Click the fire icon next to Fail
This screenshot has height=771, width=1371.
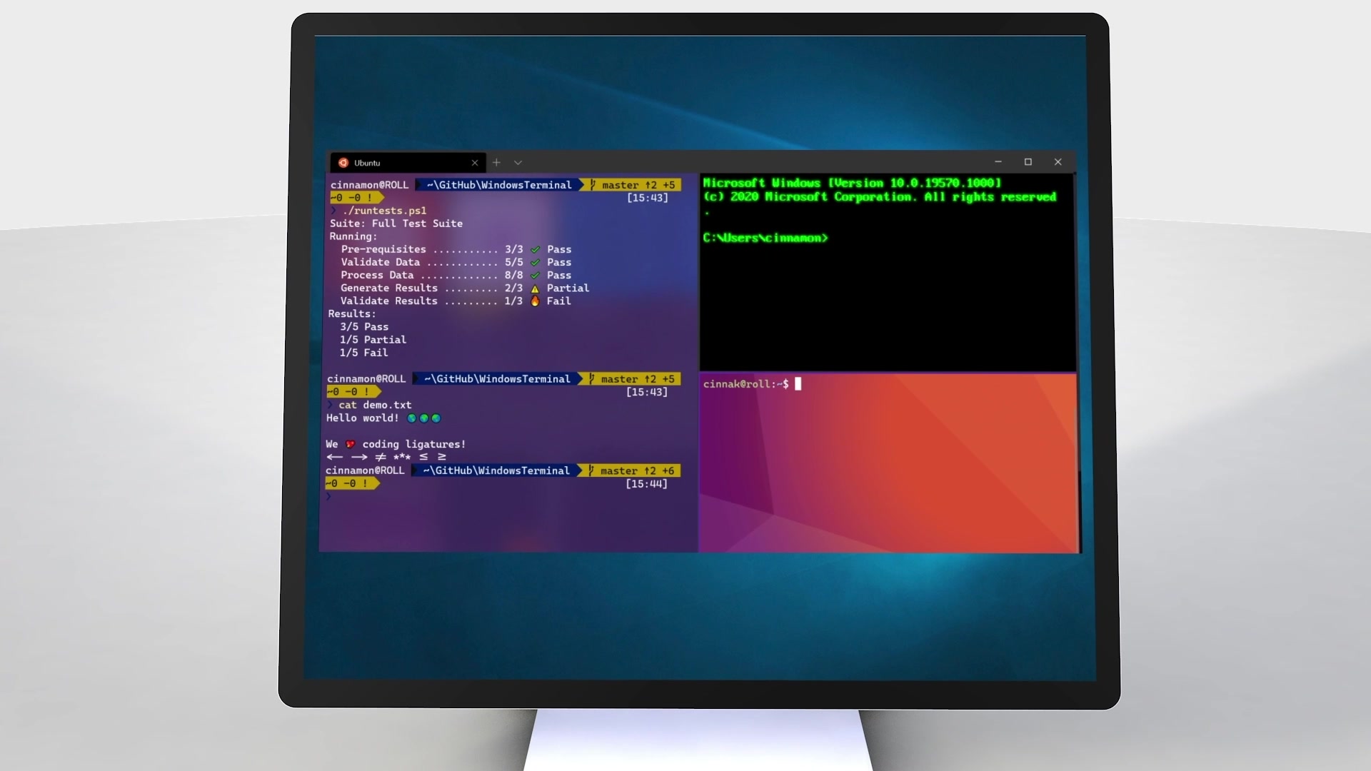click(535, 301)
